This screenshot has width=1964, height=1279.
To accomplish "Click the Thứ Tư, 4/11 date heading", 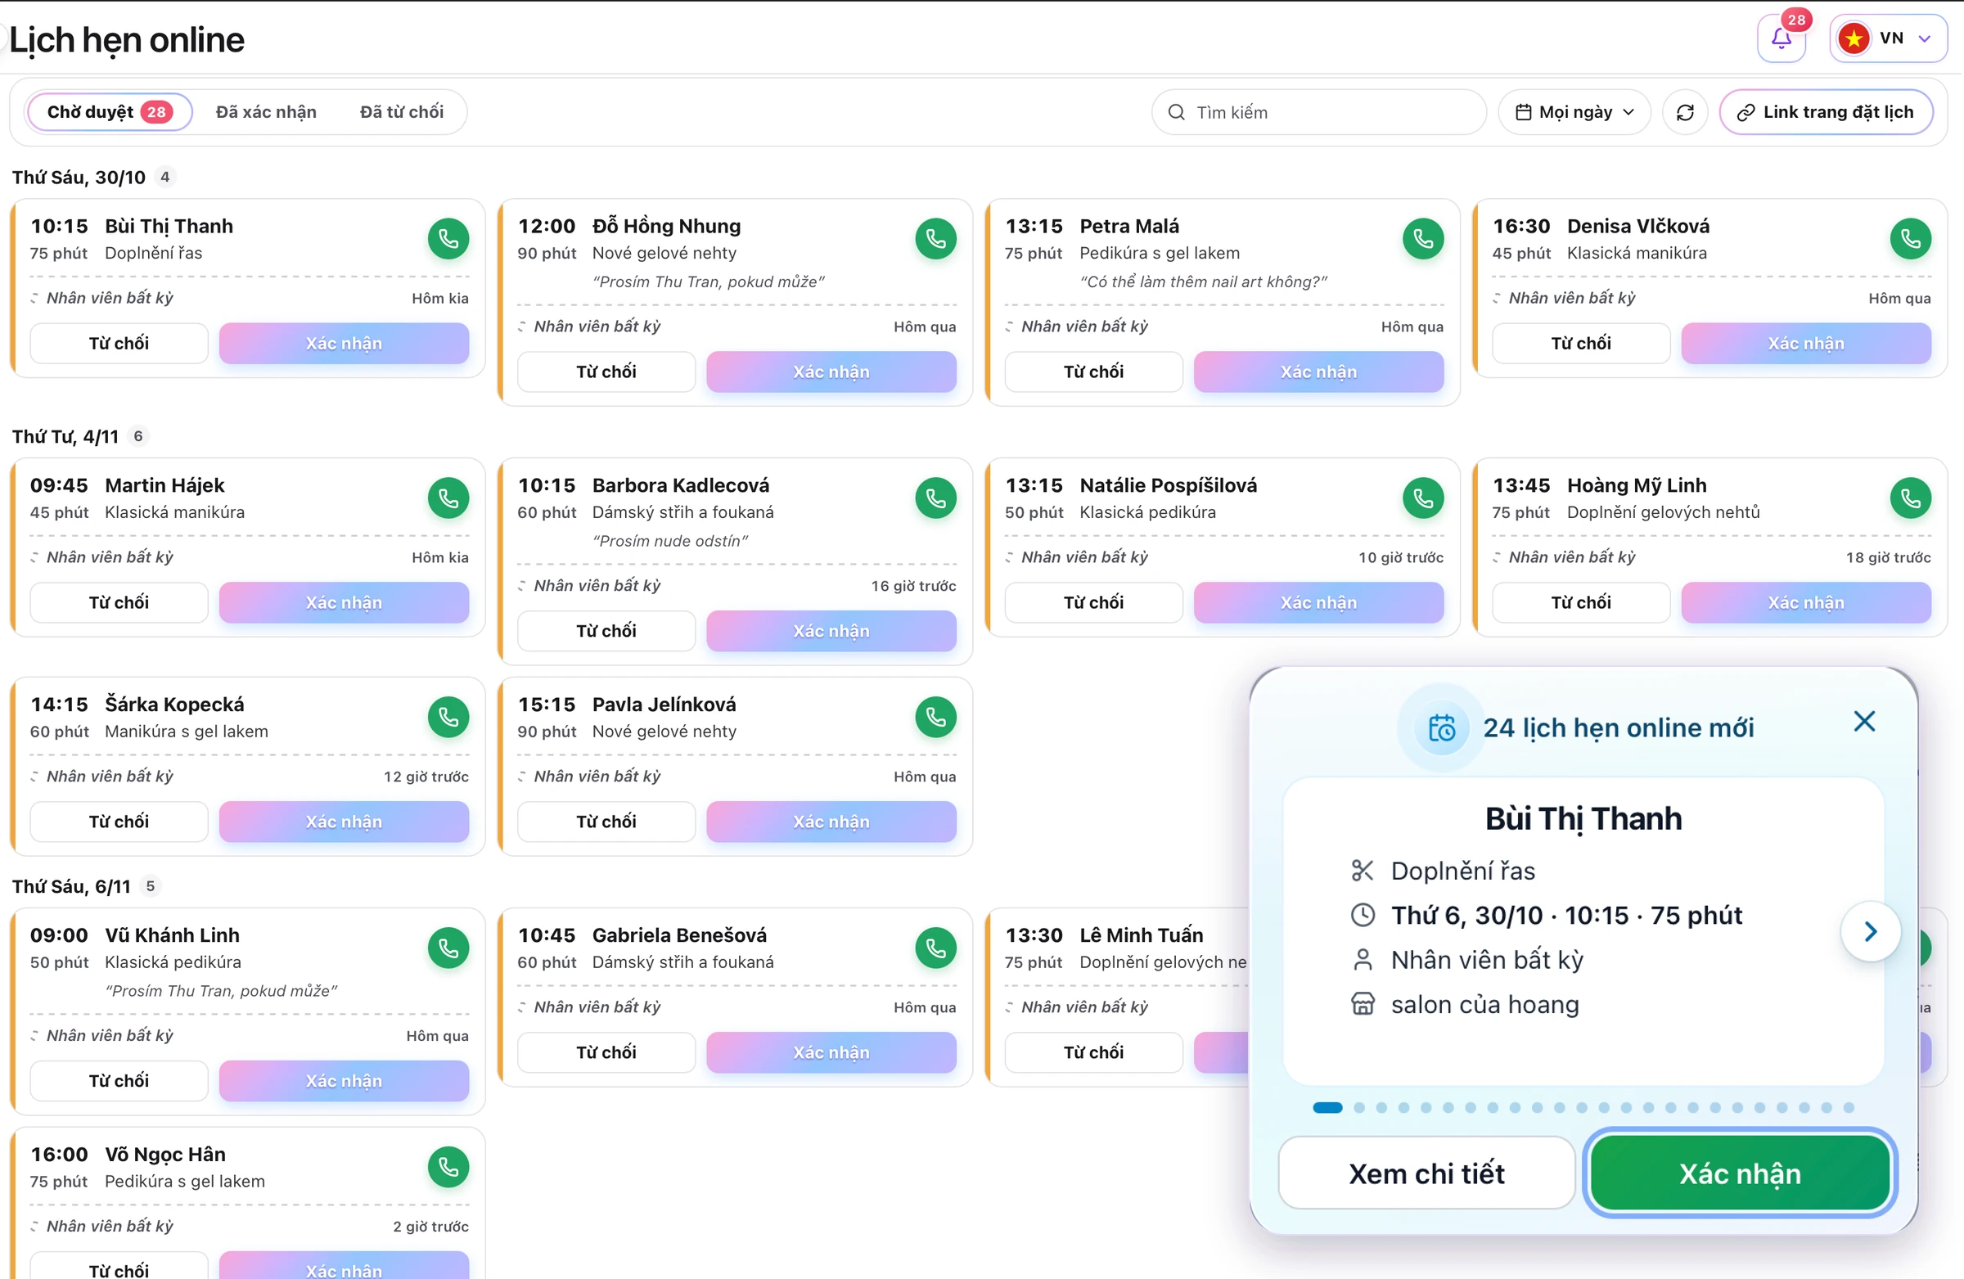I will (65, 436).
